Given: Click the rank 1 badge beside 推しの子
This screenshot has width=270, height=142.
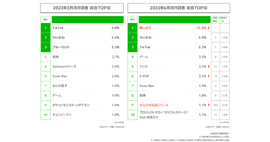Looking at the screenshot, I should click(133, 28).
